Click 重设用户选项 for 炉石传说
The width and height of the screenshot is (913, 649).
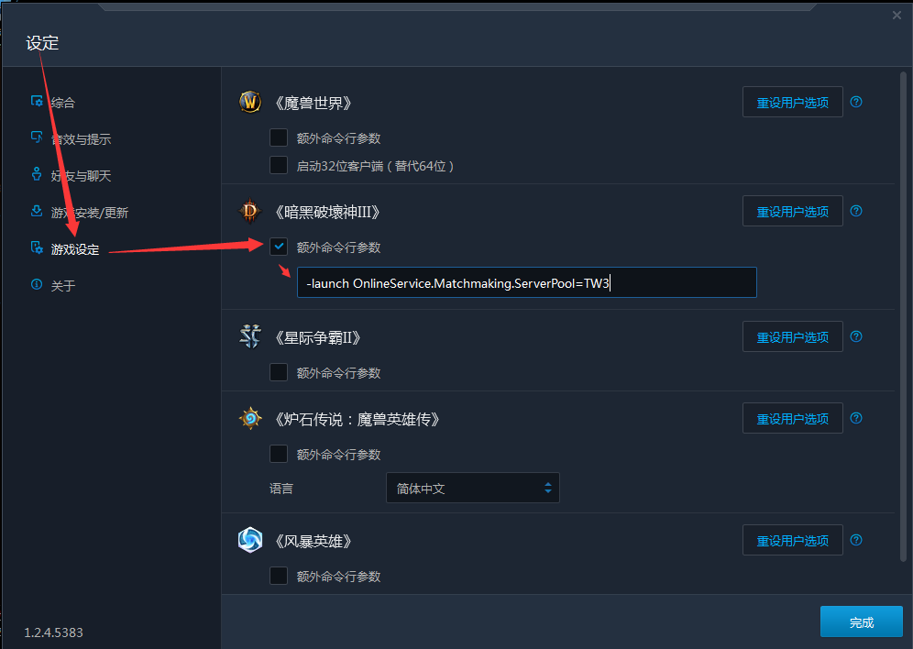[793, 419]
